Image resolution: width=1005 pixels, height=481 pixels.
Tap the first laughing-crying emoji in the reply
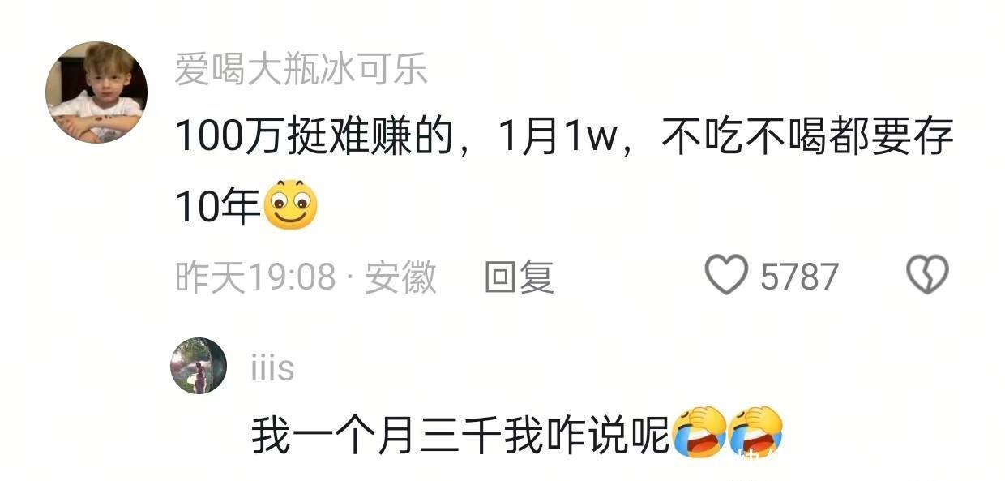699,432
